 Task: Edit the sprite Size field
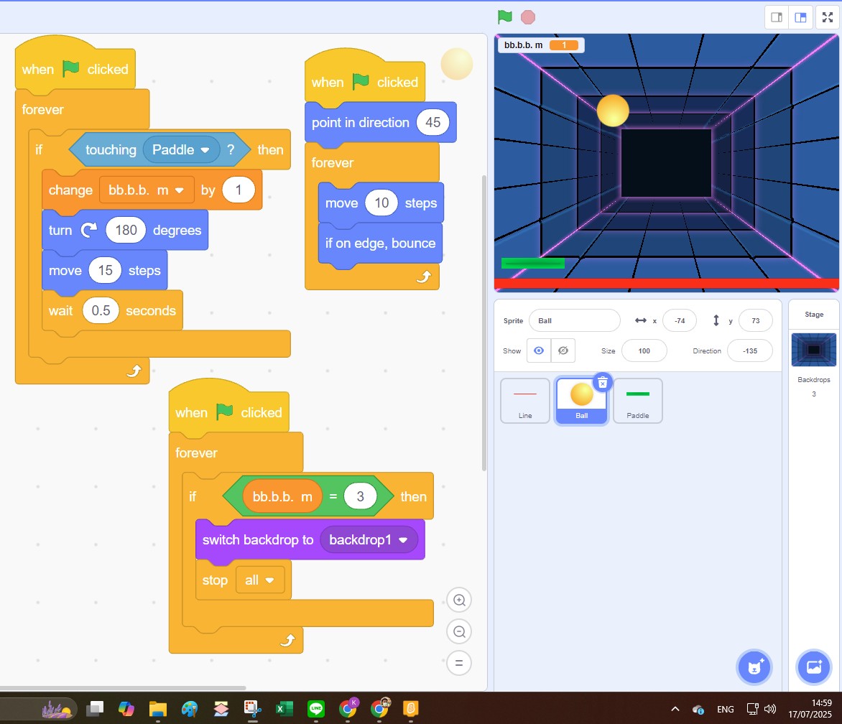tap(644, 351)
